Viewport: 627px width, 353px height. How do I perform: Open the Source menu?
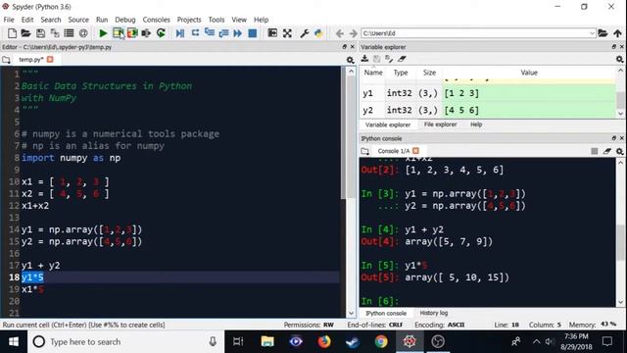pos(78,20)
